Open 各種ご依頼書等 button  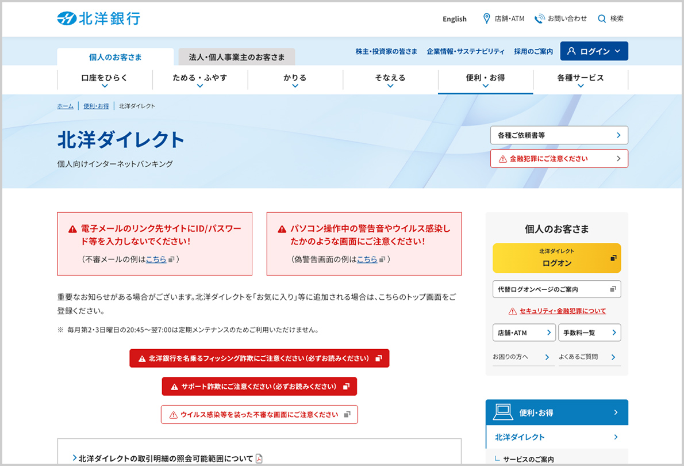point(559,135)
